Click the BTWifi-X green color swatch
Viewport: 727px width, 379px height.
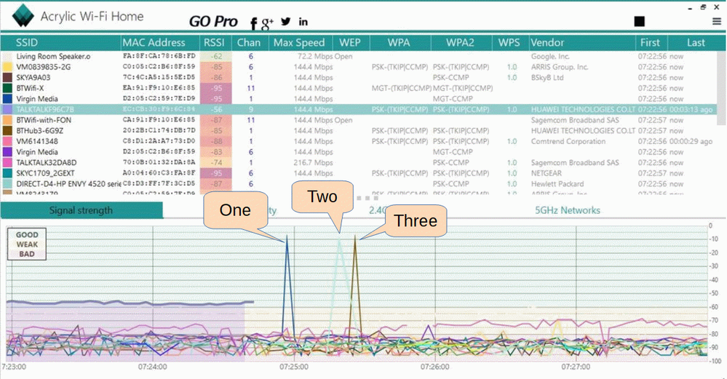click(7, 88)
